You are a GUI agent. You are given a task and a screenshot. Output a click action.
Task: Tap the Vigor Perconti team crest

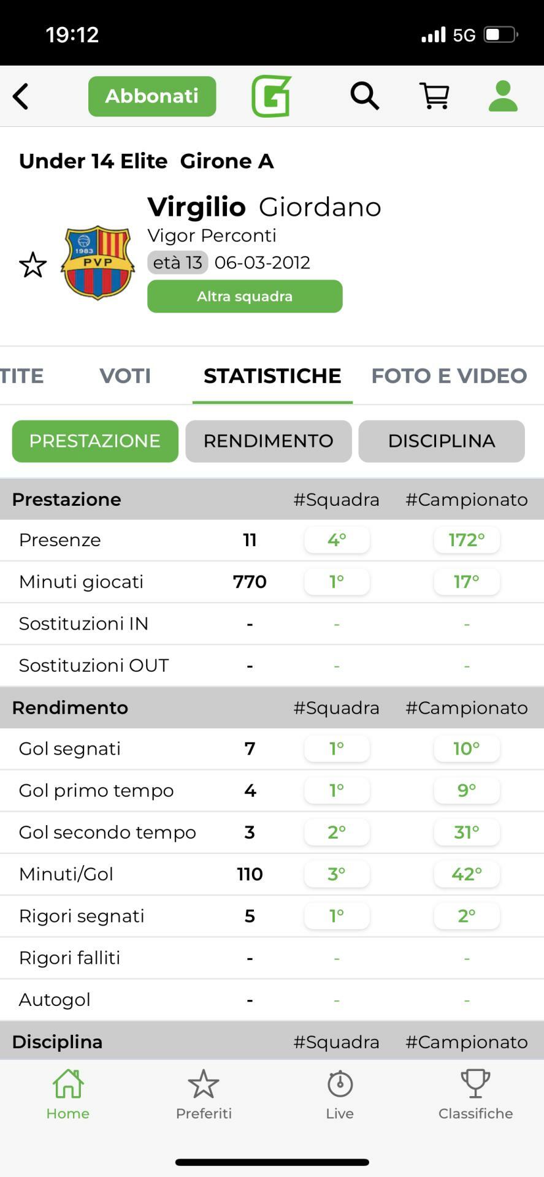point(98,262)
